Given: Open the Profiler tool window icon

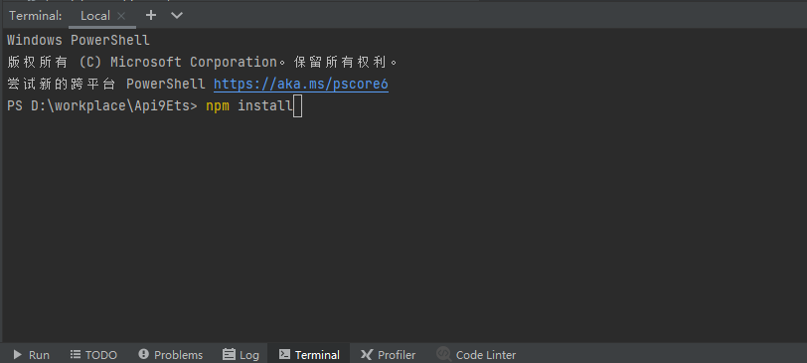Looking at the screenshot, I should click(367, 354).
